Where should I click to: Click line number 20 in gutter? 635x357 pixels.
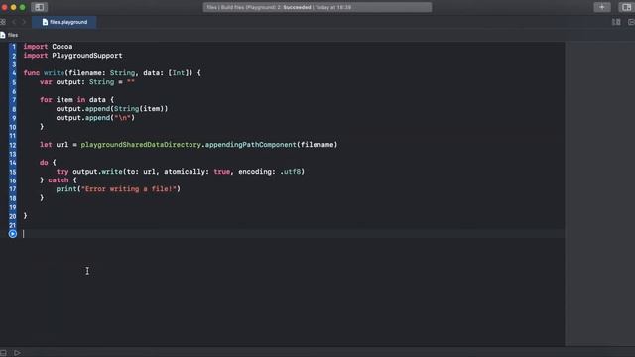click(13, 216)
